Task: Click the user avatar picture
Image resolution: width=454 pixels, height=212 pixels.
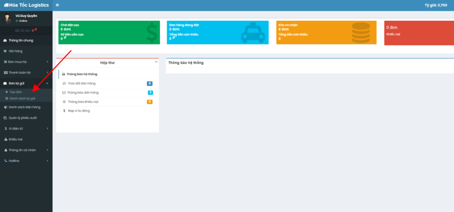Action: pos(7,19)
